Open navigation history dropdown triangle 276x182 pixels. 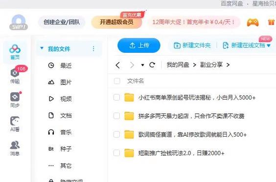(142, 65)
